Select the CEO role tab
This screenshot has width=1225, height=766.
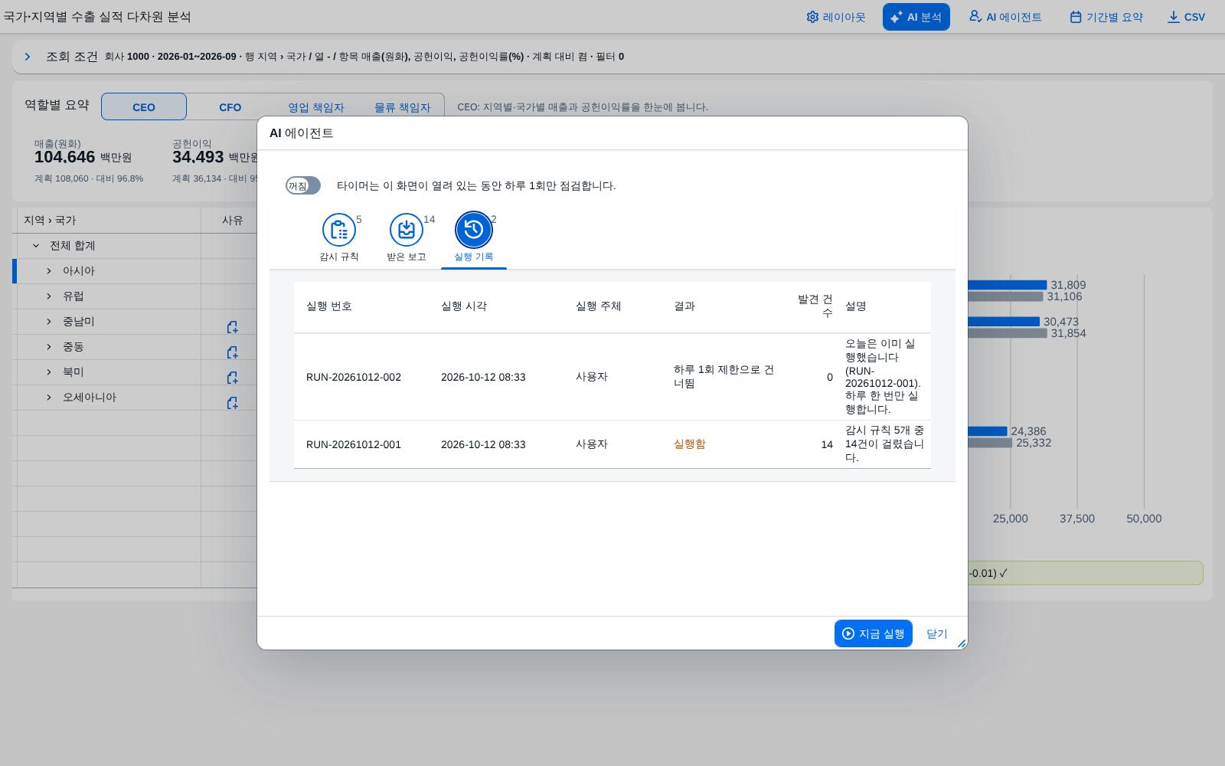click(144, 106)
